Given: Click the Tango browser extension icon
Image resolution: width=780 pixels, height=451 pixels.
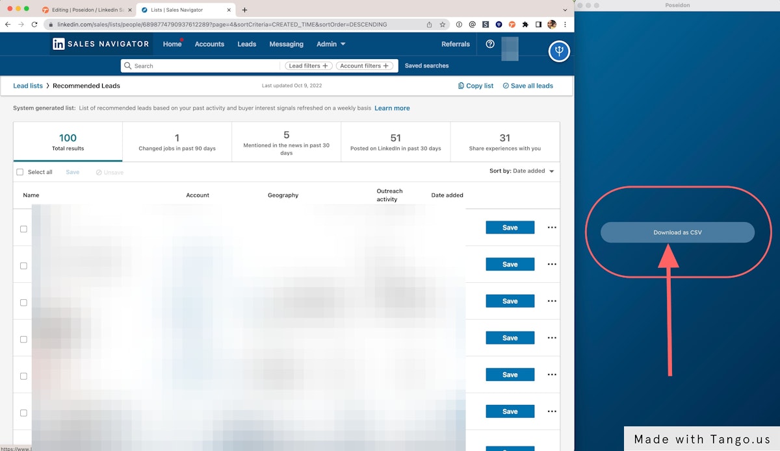Looking at the screenshot, I should pyautogui.click(x=513, y=24).
